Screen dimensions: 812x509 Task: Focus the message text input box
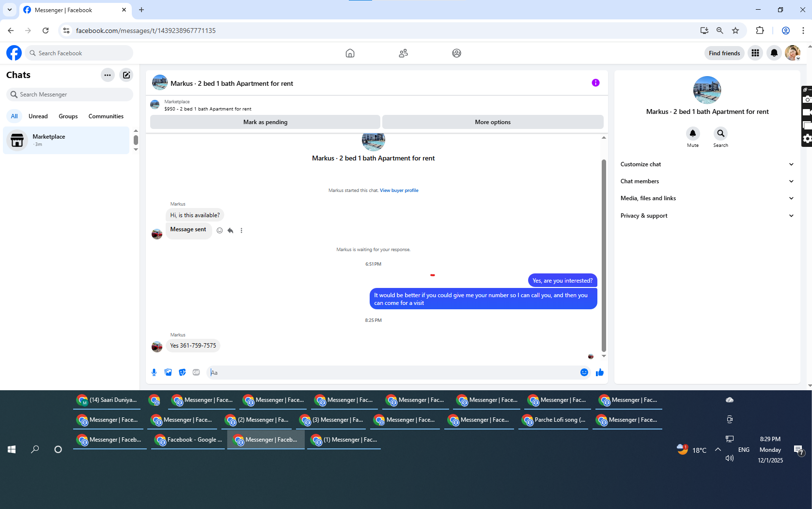(x=392, y=372)
